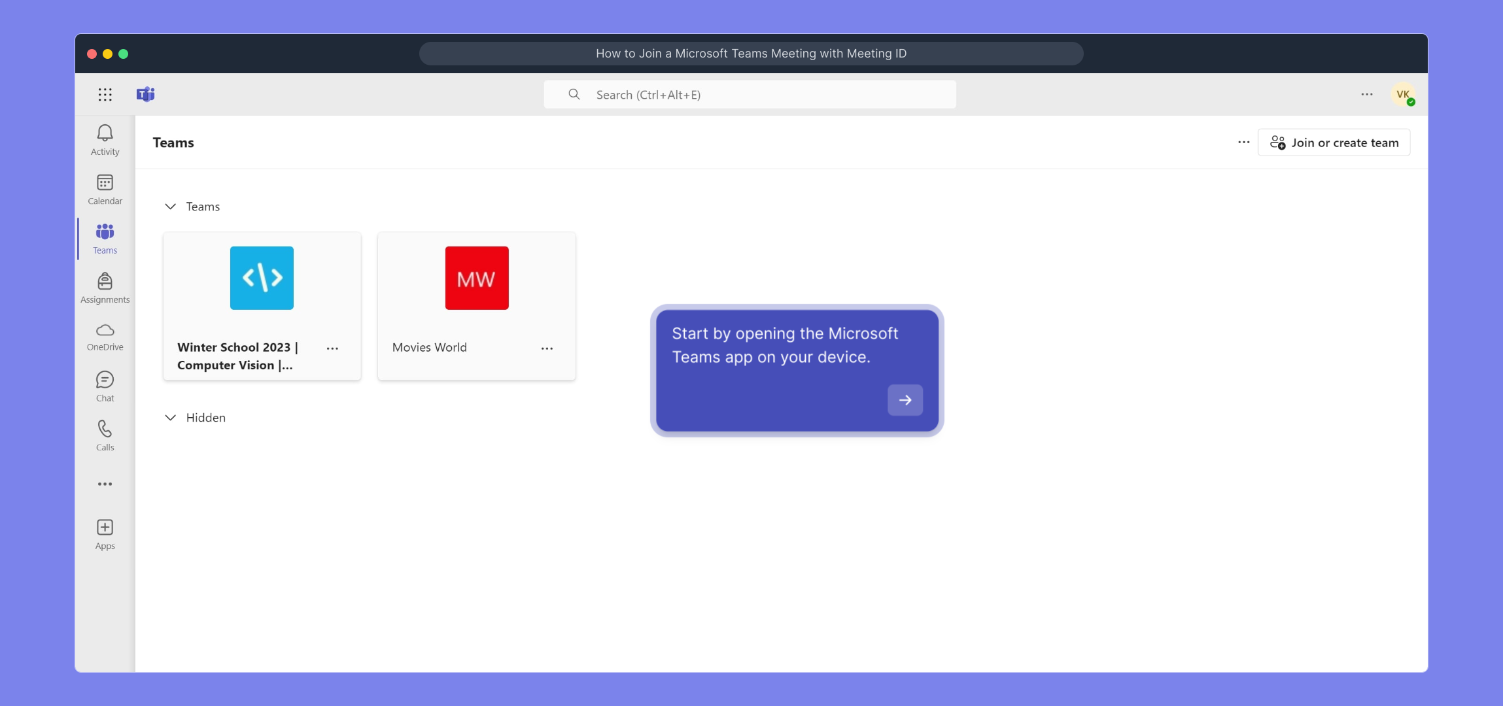Open the Chat section

[105, 386]
